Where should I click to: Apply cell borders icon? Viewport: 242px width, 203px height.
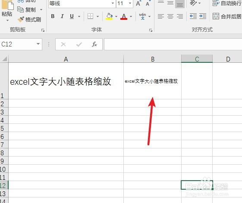point(90,16)
